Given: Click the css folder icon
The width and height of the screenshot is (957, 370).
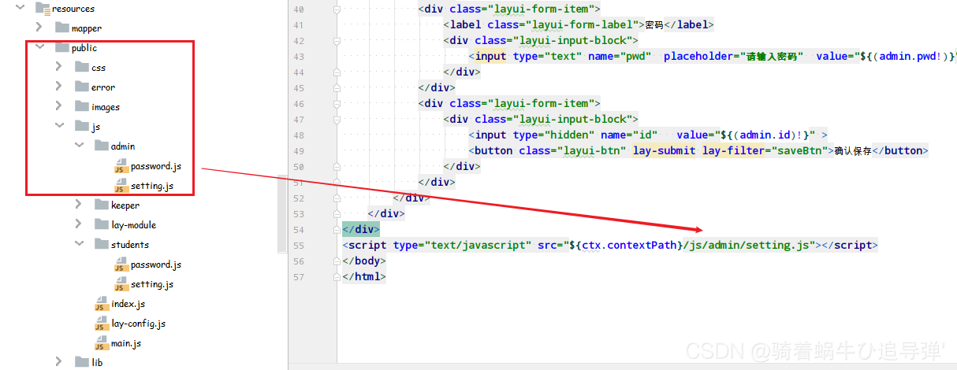Looking at the screenshot, I should (x=82, y=68).
